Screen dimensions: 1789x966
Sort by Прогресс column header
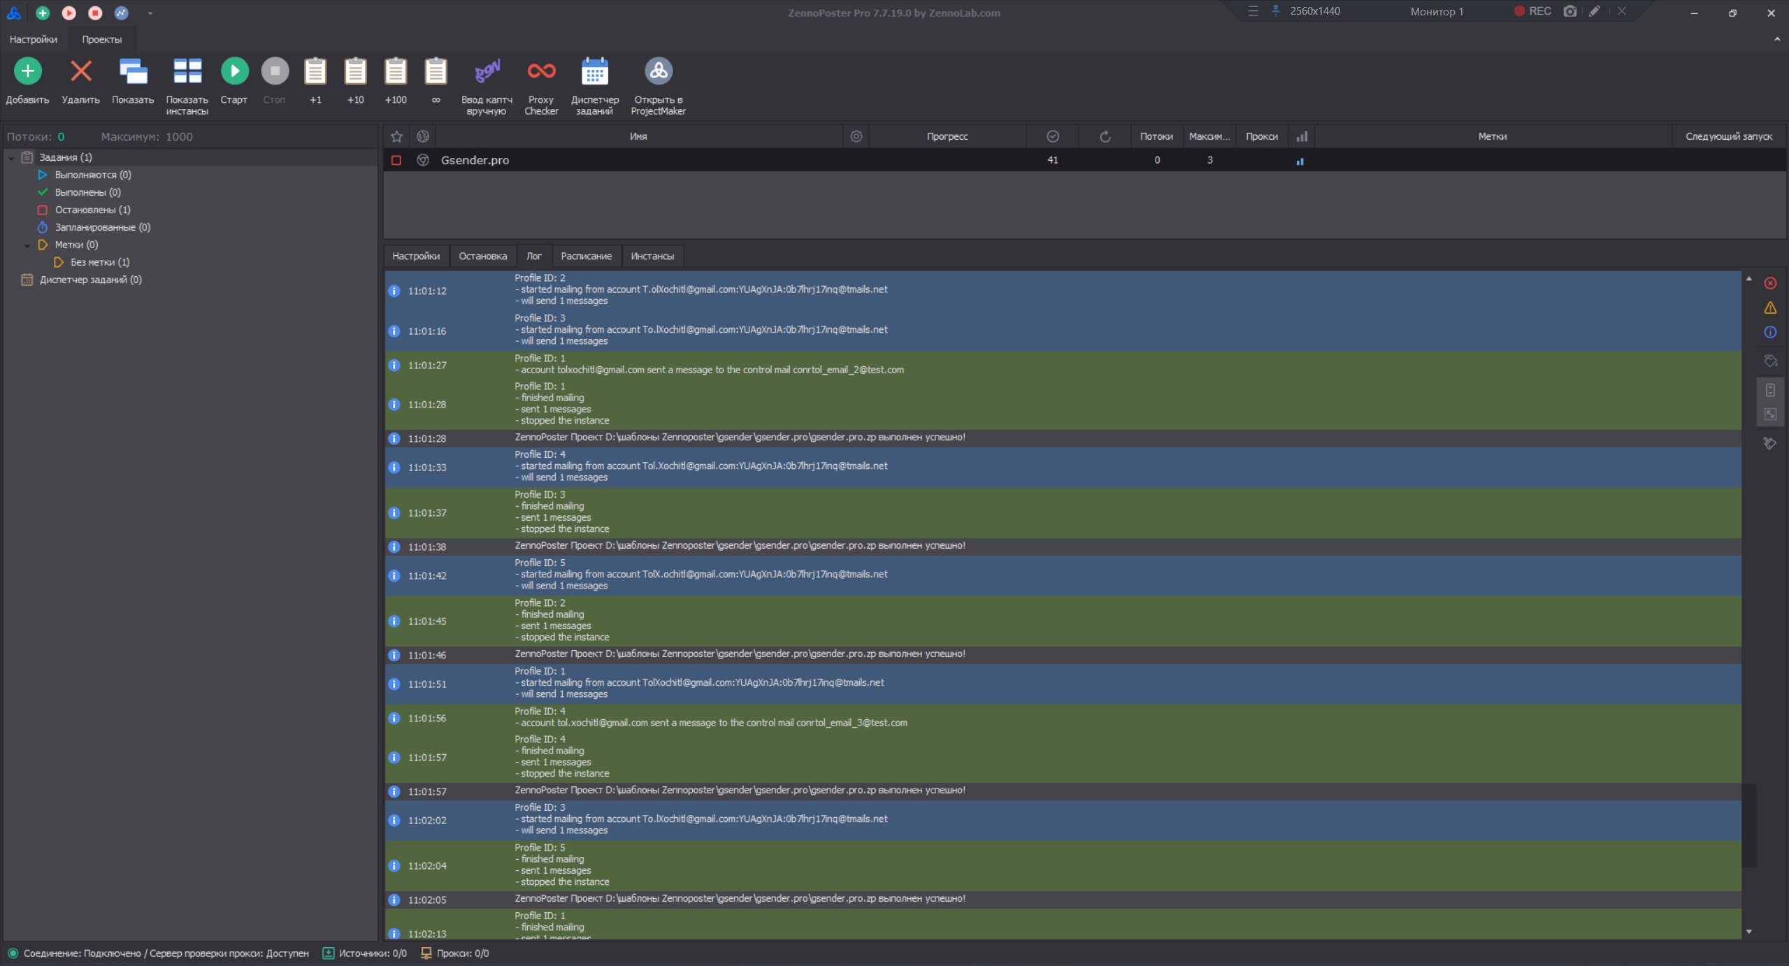(947, 136)
